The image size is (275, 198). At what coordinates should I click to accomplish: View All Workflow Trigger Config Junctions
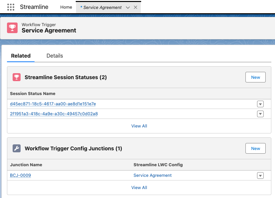pos(139,187)
